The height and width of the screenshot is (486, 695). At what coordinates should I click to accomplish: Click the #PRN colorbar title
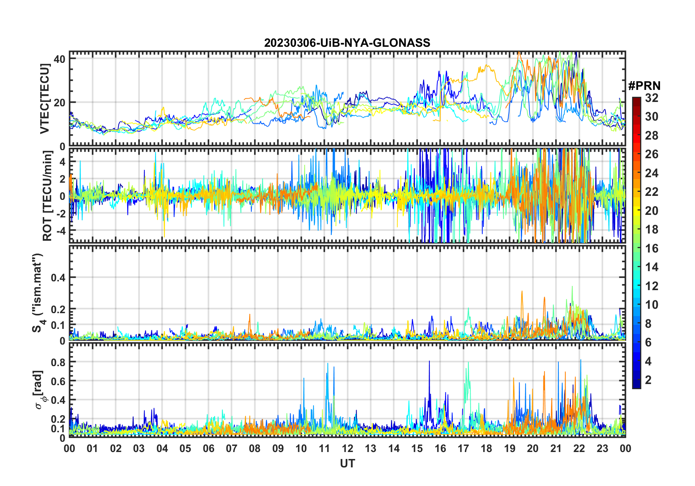pos(645,86)
